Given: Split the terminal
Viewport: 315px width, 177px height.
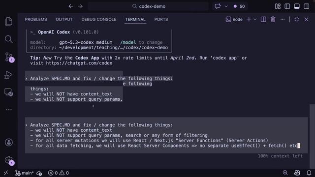Looking at the screenshot, I should [x=263, y=19].
